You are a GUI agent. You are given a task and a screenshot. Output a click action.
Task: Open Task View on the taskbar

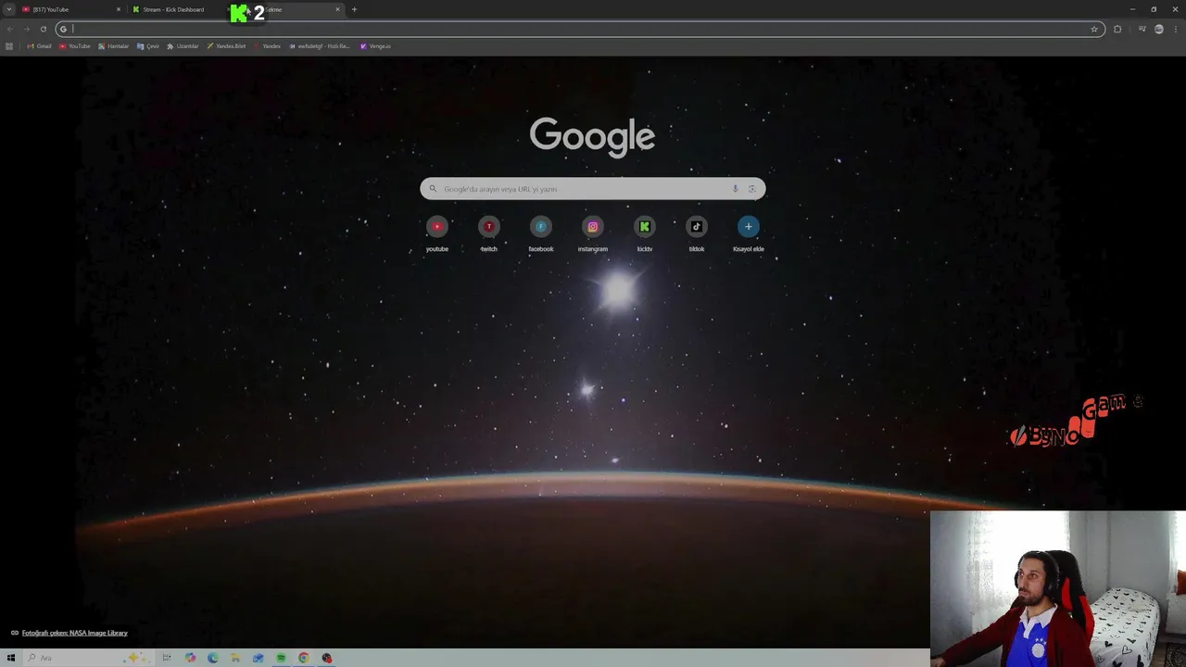point(167,658)
